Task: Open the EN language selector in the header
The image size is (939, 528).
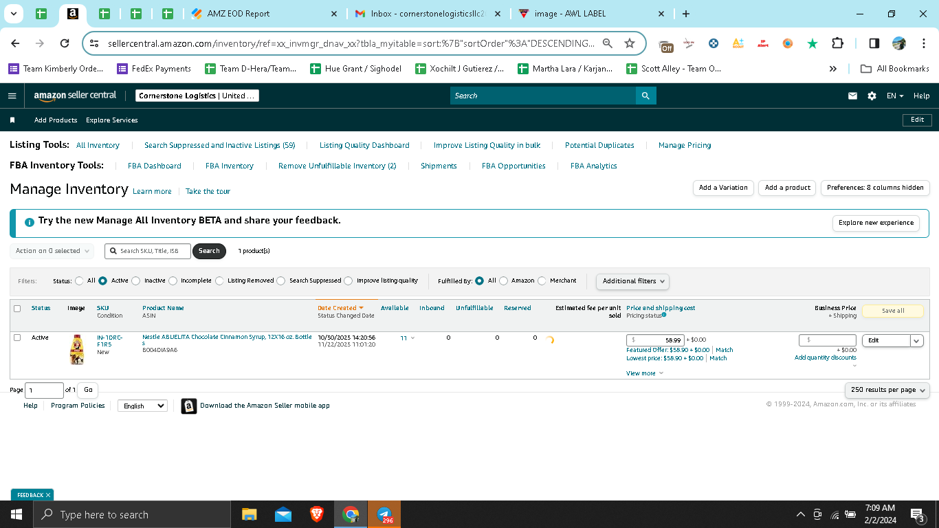Action: click(x=895, y=96)
